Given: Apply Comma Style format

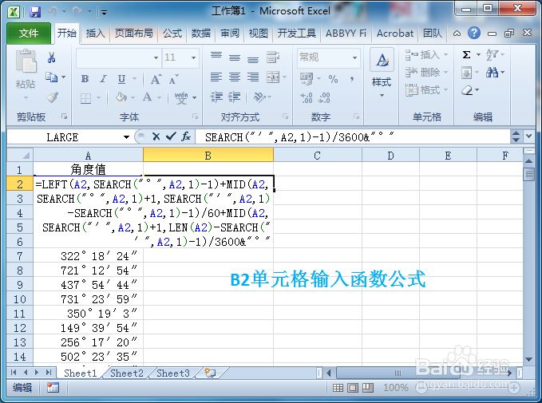Looking at the screenshot, I should [352, 79].
